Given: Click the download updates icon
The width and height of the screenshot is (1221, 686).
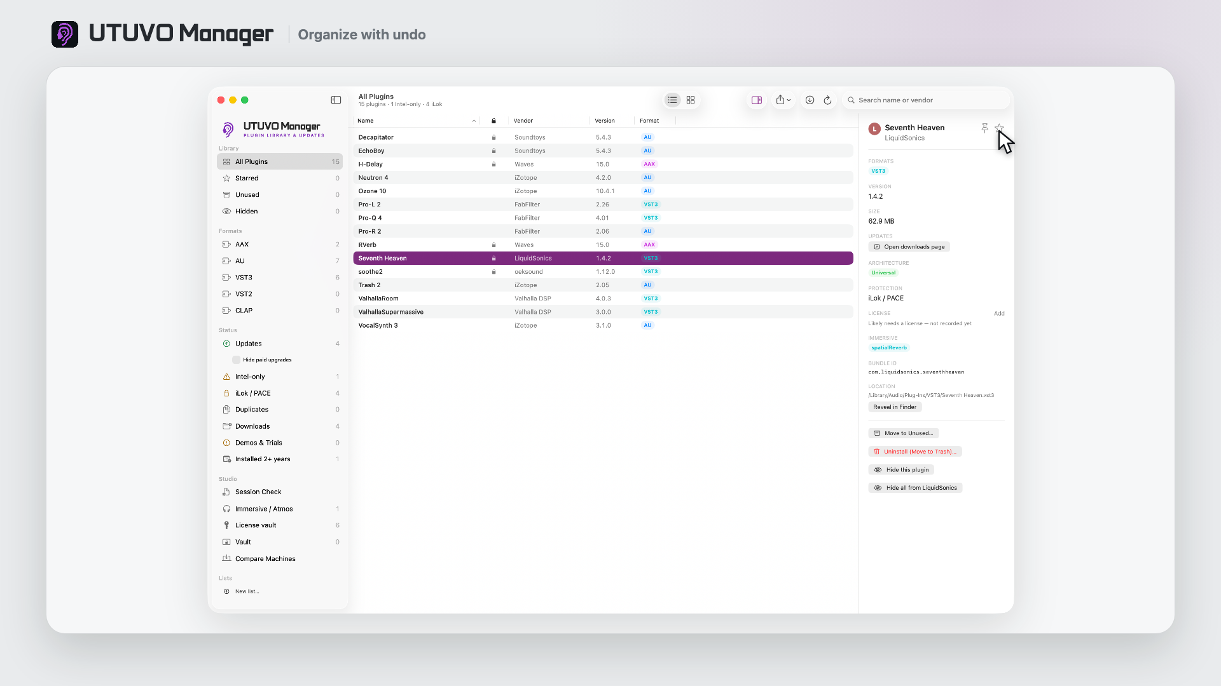Looking at the screenshot, I should (810, 100).
